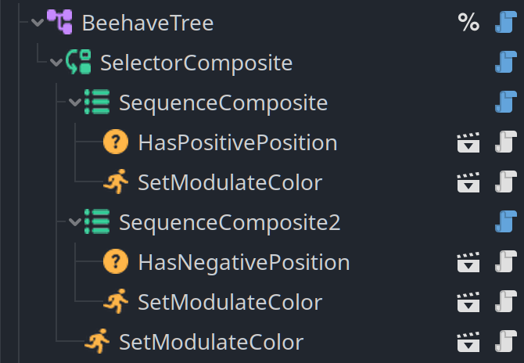Select the HasPositivePosition condition node
Image resolution: width=524 pixels, height=363 pixels.
(x=238, y=142)
